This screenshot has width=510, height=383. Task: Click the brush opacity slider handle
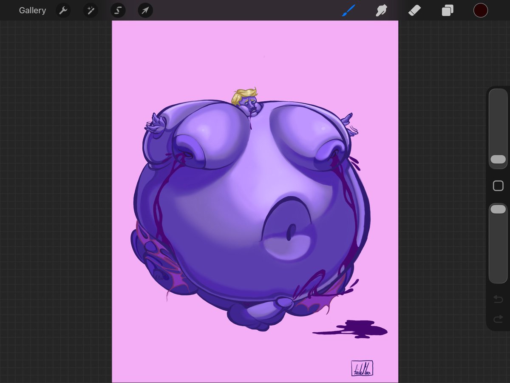click(x=498, y=209)
